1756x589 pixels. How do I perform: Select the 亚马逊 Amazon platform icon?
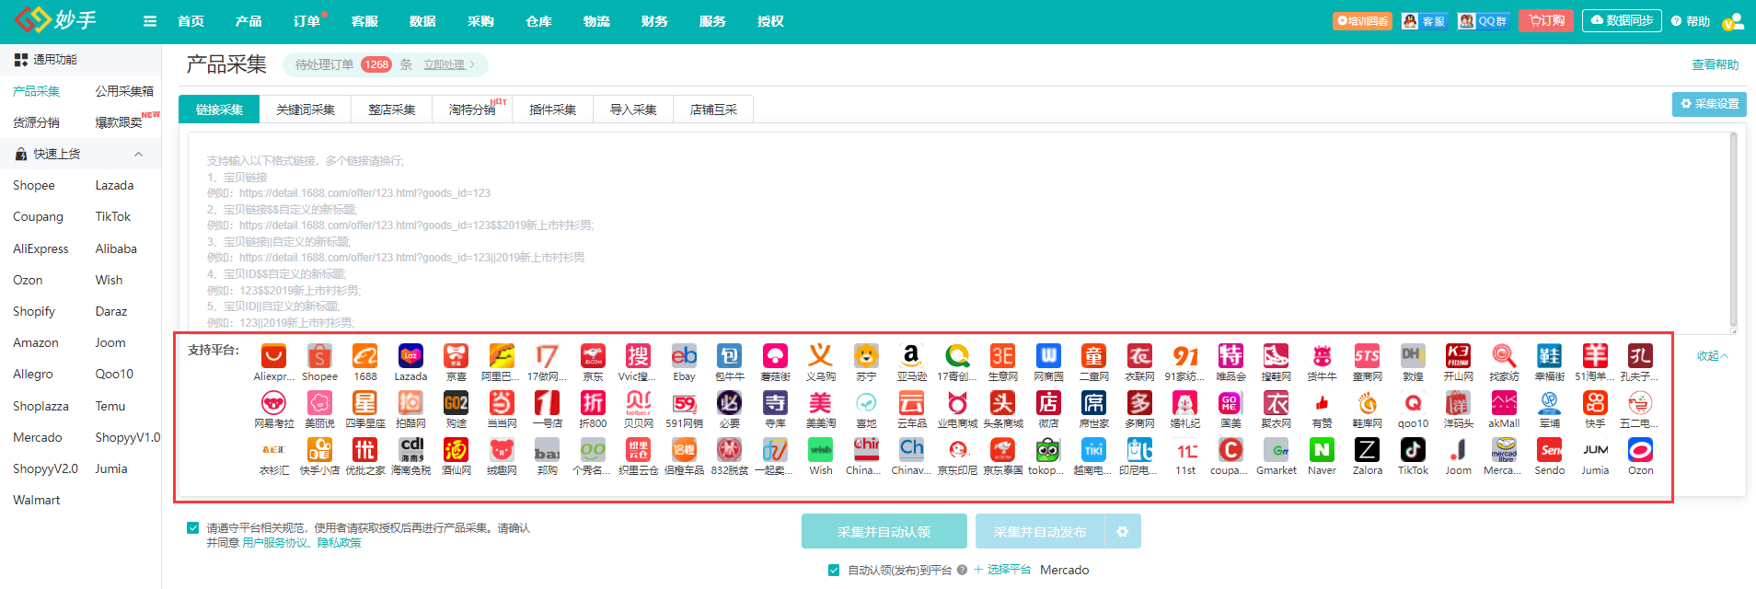pyautogui.click(x=911, y=356)
